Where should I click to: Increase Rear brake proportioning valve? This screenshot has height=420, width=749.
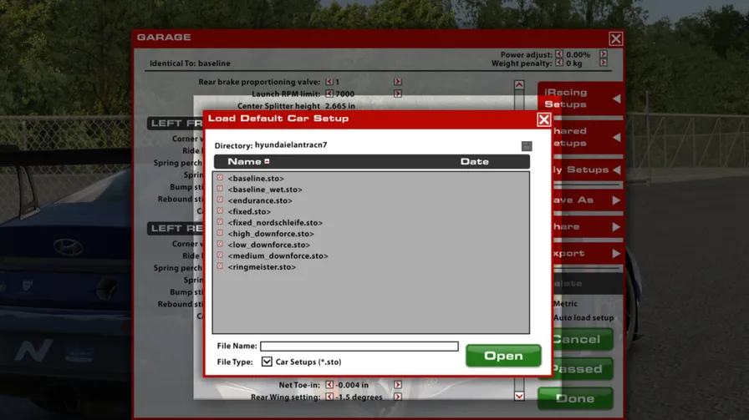tap(397, 82)
